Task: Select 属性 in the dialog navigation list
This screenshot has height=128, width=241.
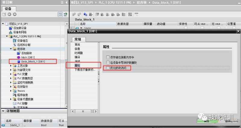Action: click(x=77, y=66)
